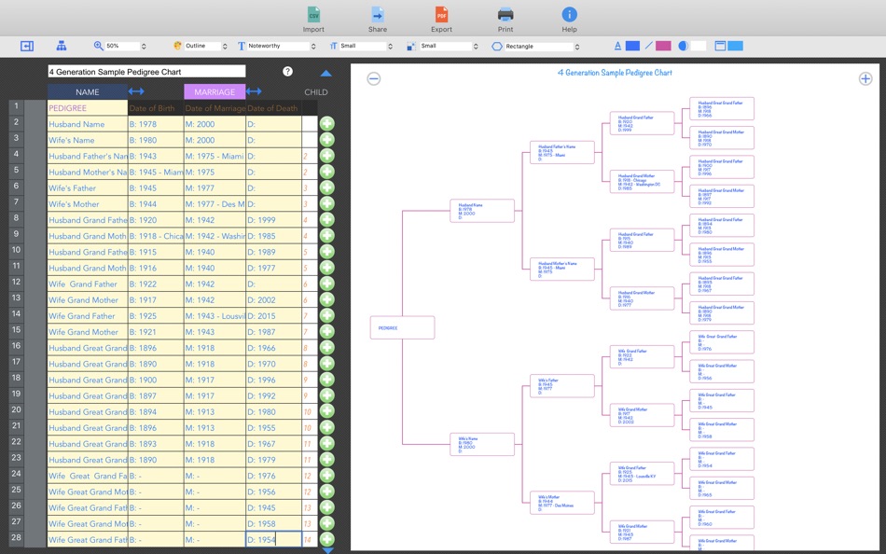Click green plus on Wife's Father row
This screenshot has height=554, width=886.
(x=326, y=187)
